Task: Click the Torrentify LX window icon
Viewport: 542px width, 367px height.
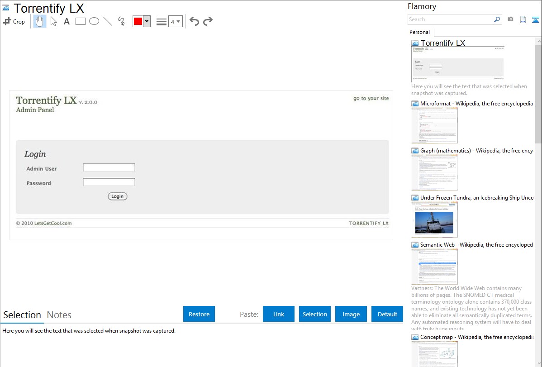Action: (5, 8)
